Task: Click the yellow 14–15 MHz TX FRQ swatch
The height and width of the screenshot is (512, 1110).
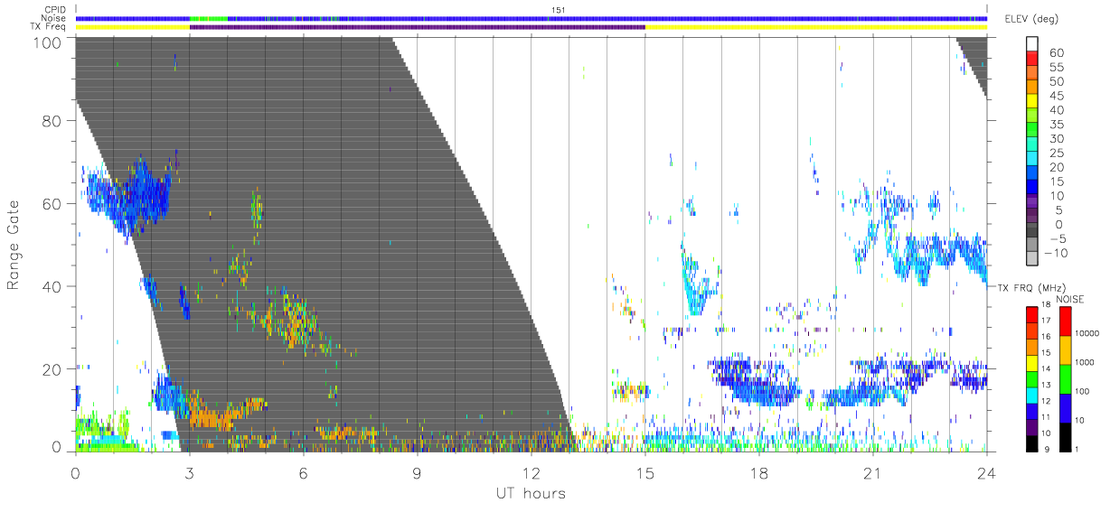Action: click(1033, 362)
